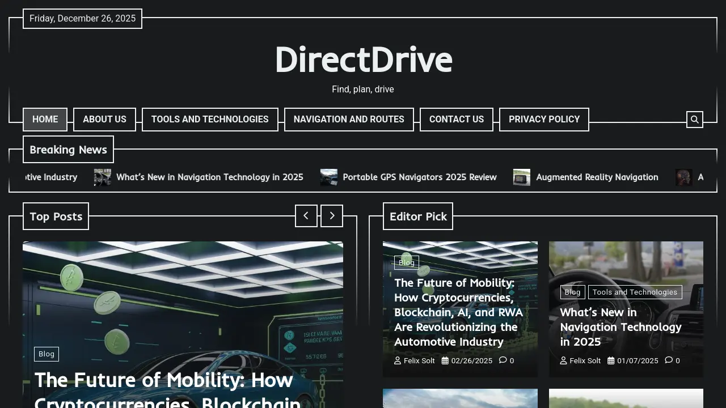Show previous Top Posts slide

(x=306, y=216)
